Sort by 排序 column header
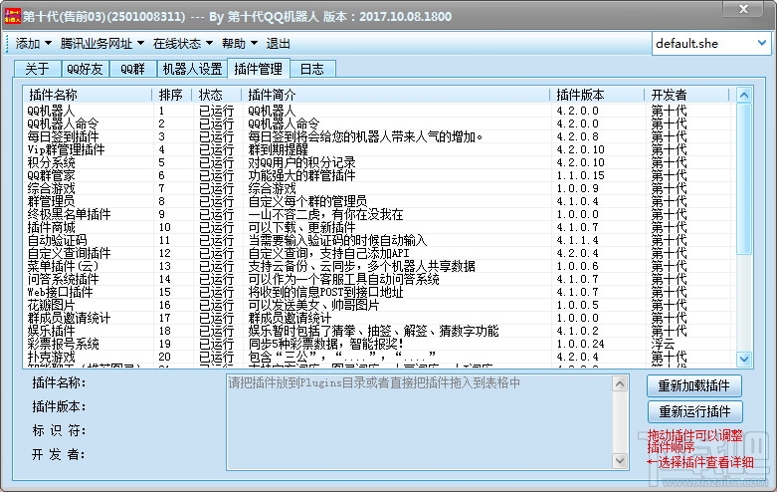The height and width of the screenshot is (492, 777). coord(171,95)
